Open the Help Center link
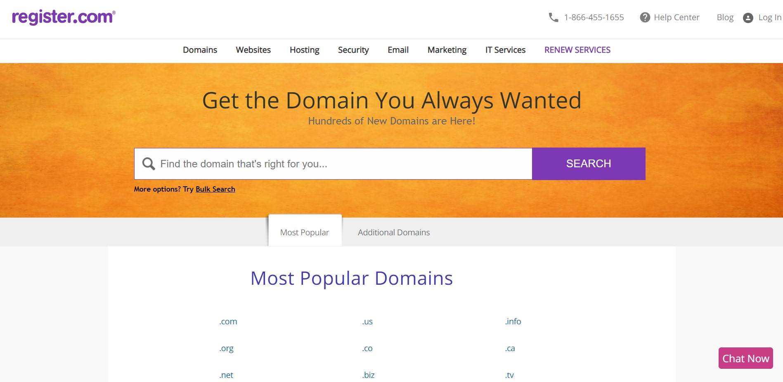 click(x=677, y=17)
